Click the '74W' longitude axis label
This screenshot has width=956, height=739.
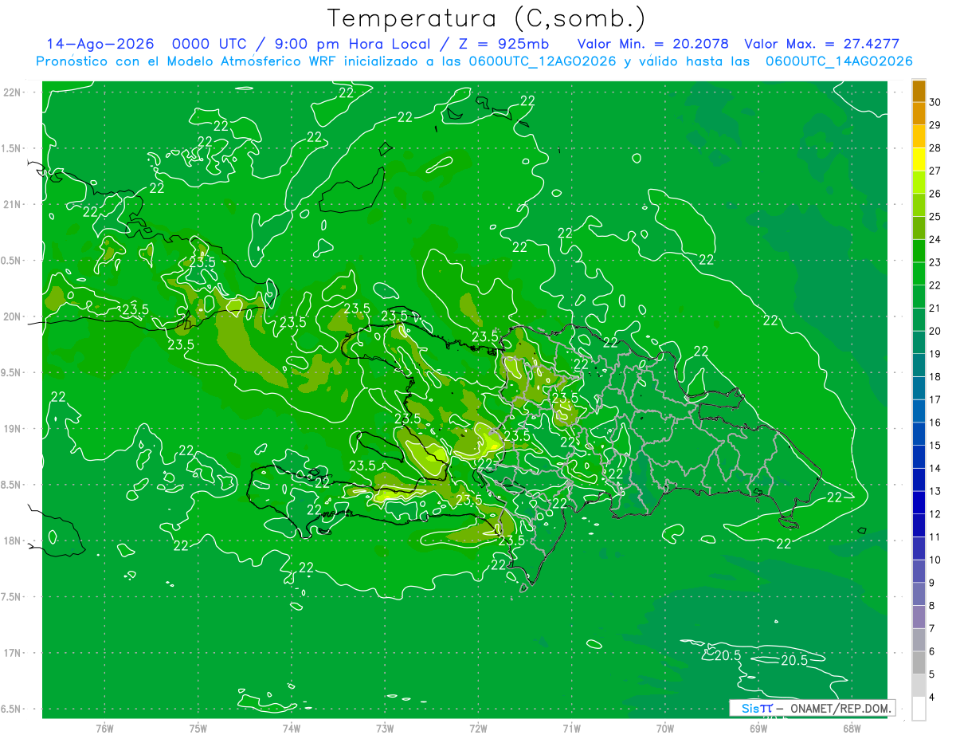[x=292, y=728]
